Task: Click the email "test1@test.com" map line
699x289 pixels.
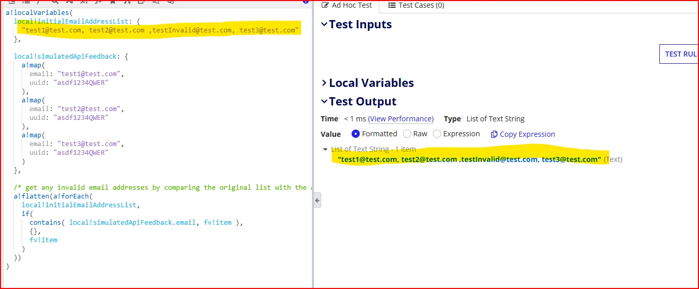Action: 77,74
